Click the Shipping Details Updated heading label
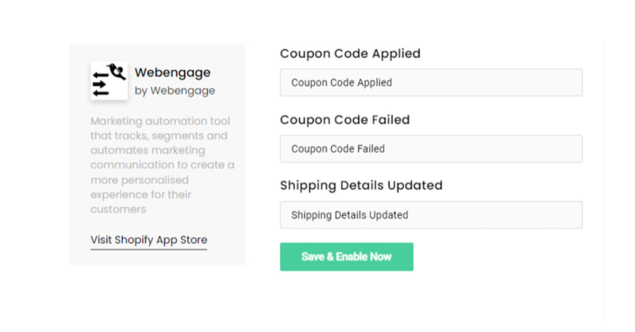This screenshot has height=332, width=635. point(361,186)
